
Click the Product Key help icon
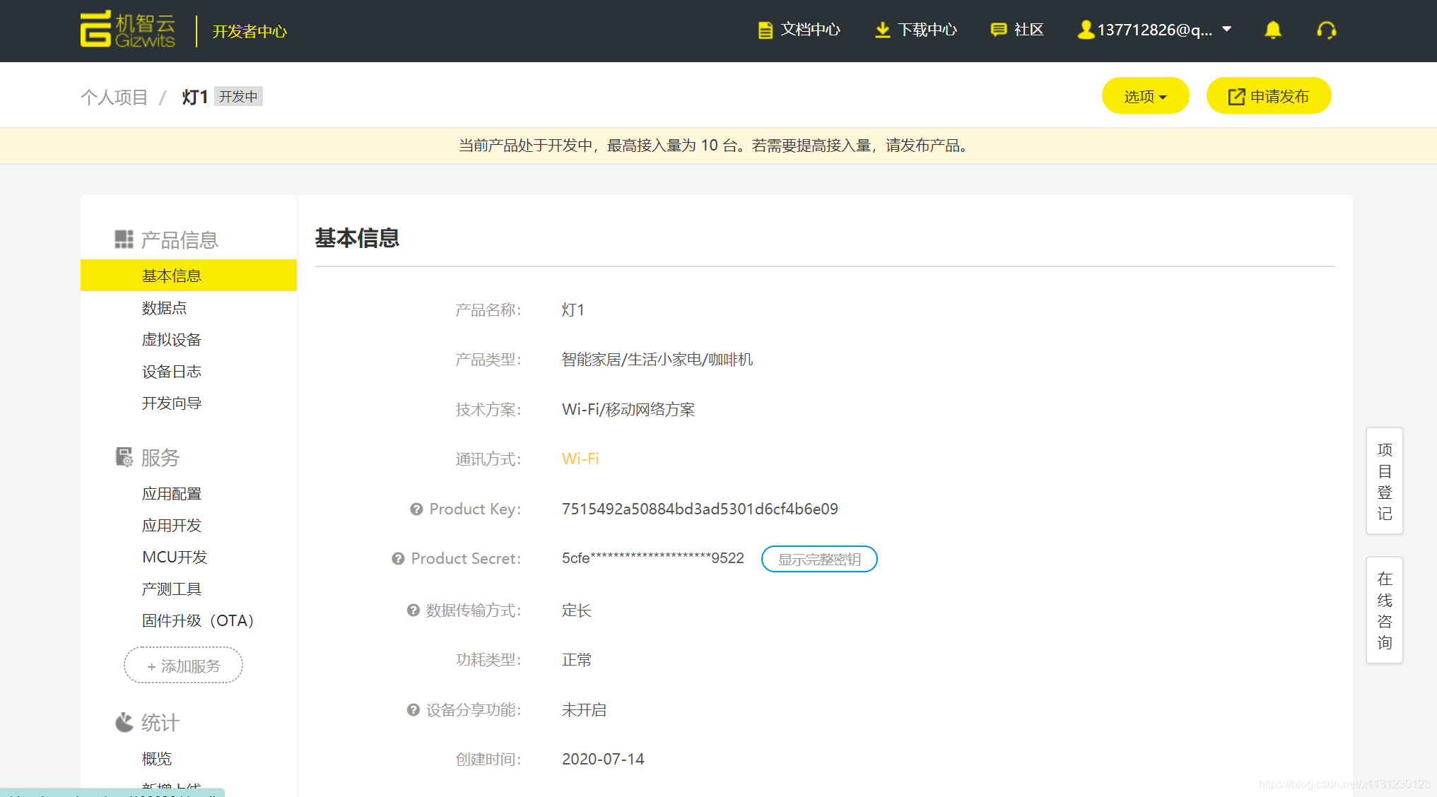(x=416, y=509)
